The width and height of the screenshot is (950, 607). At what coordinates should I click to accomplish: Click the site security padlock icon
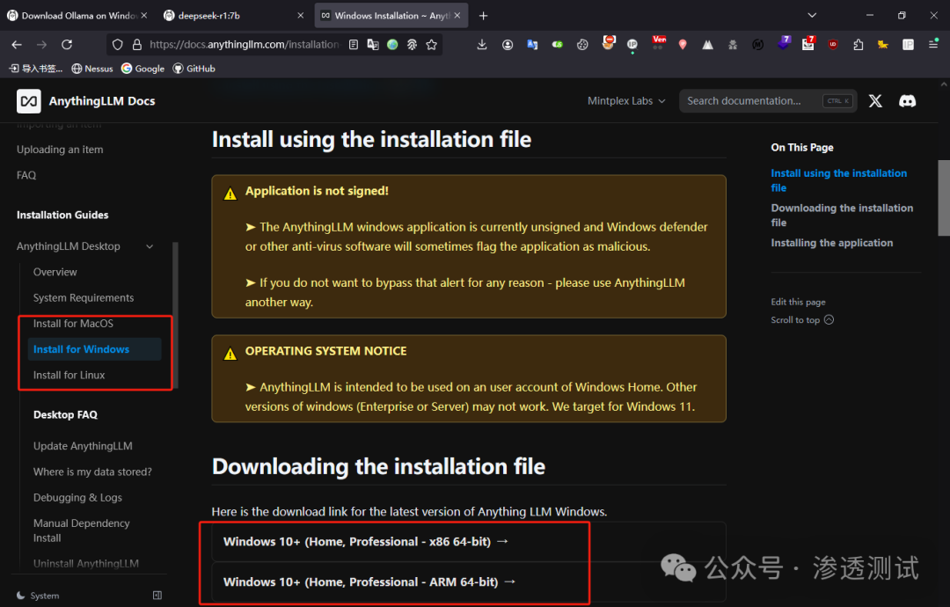pyautogui.click(x=137, y=44)
